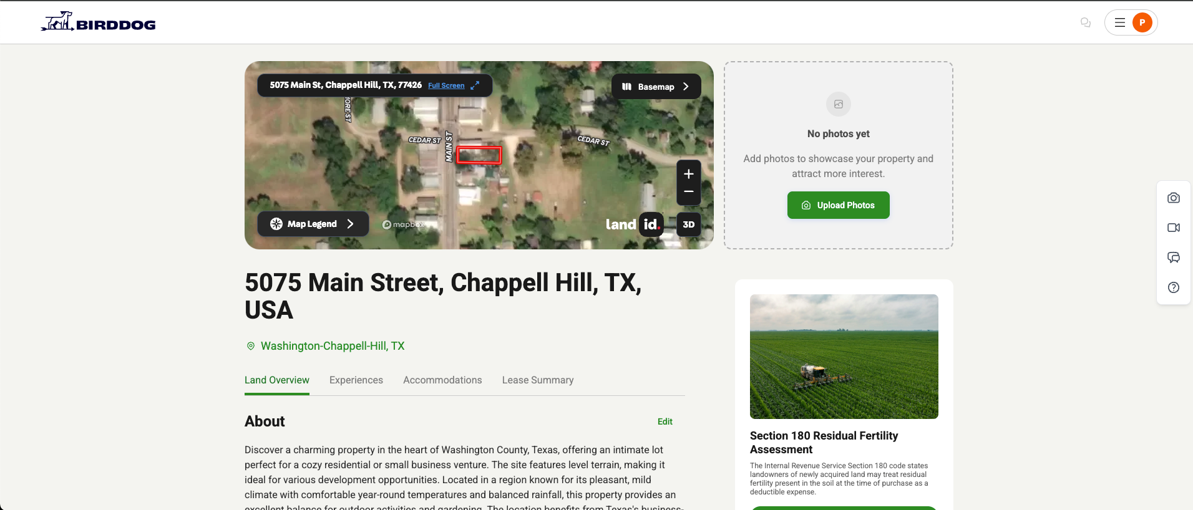Open the Experiences tab
The height and width of the screenshot is (510, 1193).
(356, 380)
